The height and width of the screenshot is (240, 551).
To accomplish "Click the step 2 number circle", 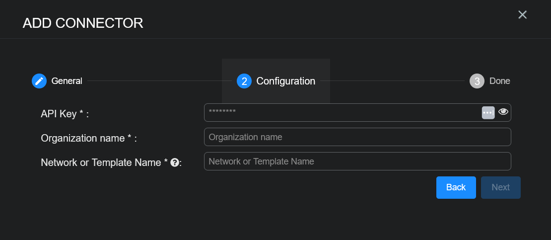I will pyautogui.click(x=244, y=81).
